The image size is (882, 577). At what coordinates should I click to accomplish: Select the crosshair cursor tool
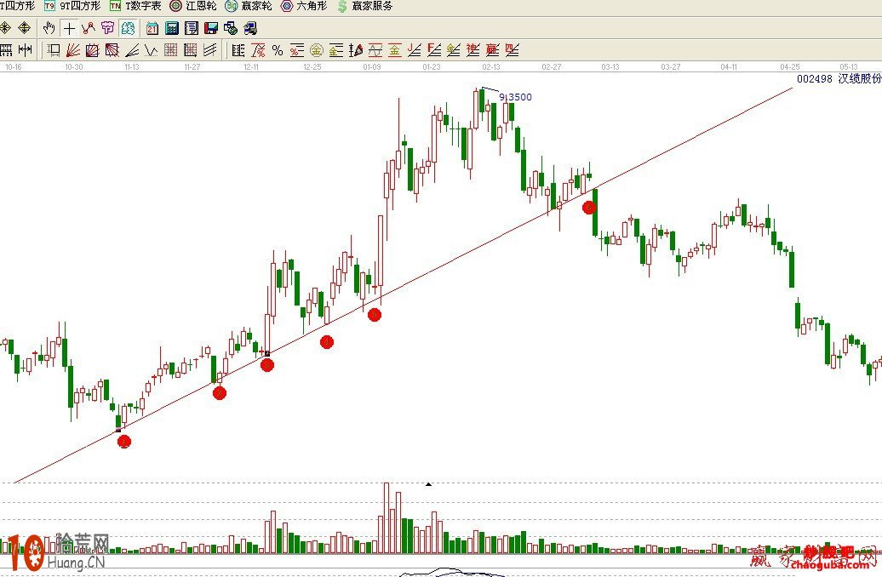tap(69, 28)
